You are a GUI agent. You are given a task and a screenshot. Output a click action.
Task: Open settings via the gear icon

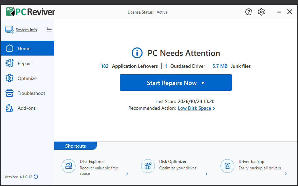[x=261, y=12]
